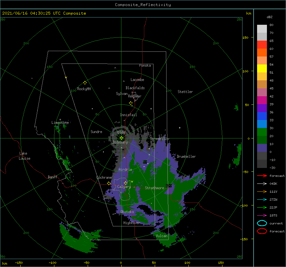Click the green 22JP arrow icon

pos(262,207)
